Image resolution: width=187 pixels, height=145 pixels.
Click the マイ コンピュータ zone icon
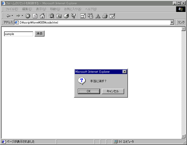[x=115, y=142]
